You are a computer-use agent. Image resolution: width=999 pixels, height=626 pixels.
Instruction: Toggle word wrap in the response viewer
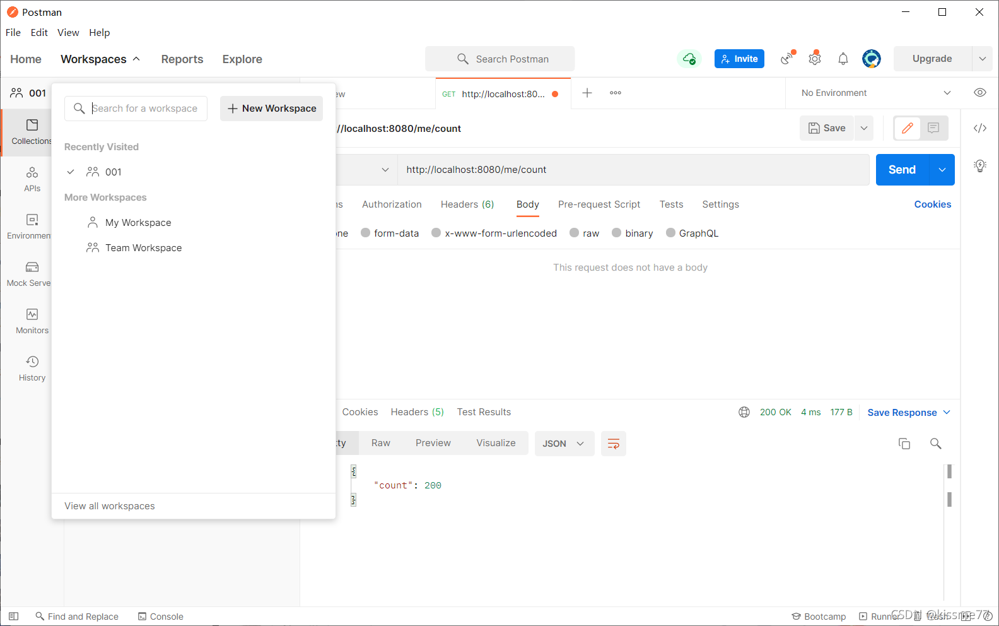pyautogui.click(x=613, y=444)
